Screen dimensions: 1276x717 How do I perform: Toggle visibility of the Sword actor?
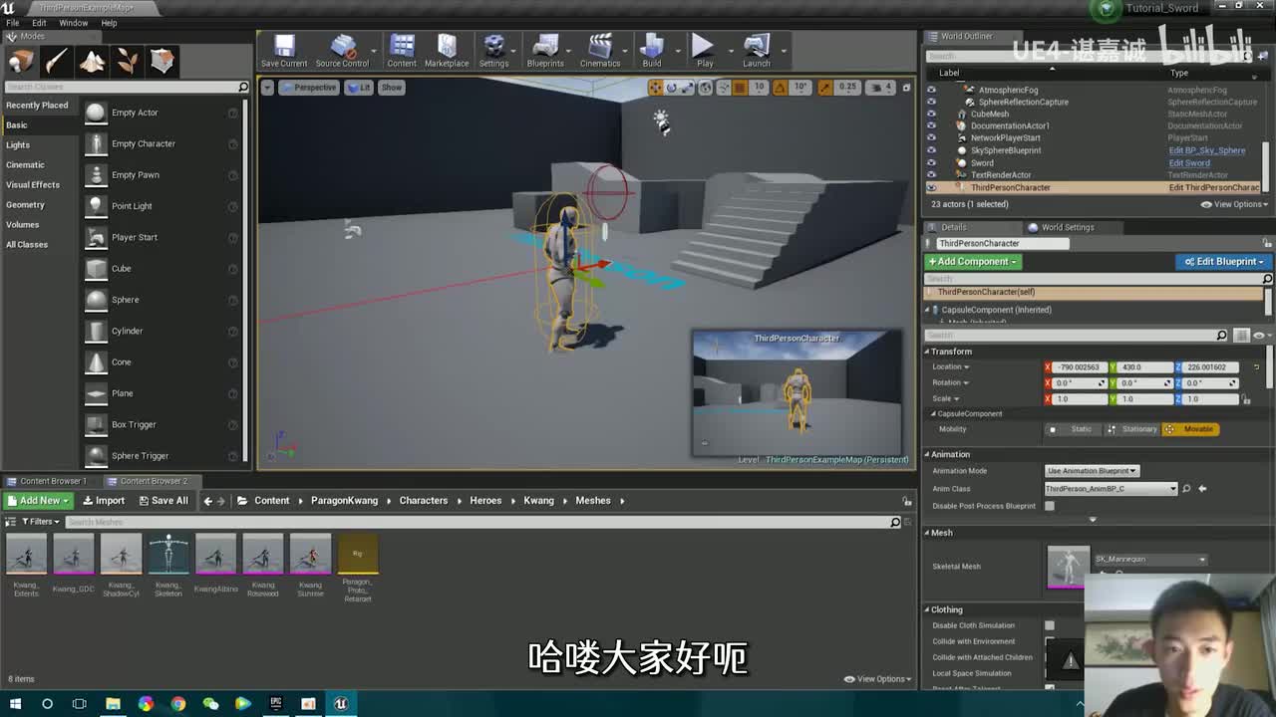931,162
